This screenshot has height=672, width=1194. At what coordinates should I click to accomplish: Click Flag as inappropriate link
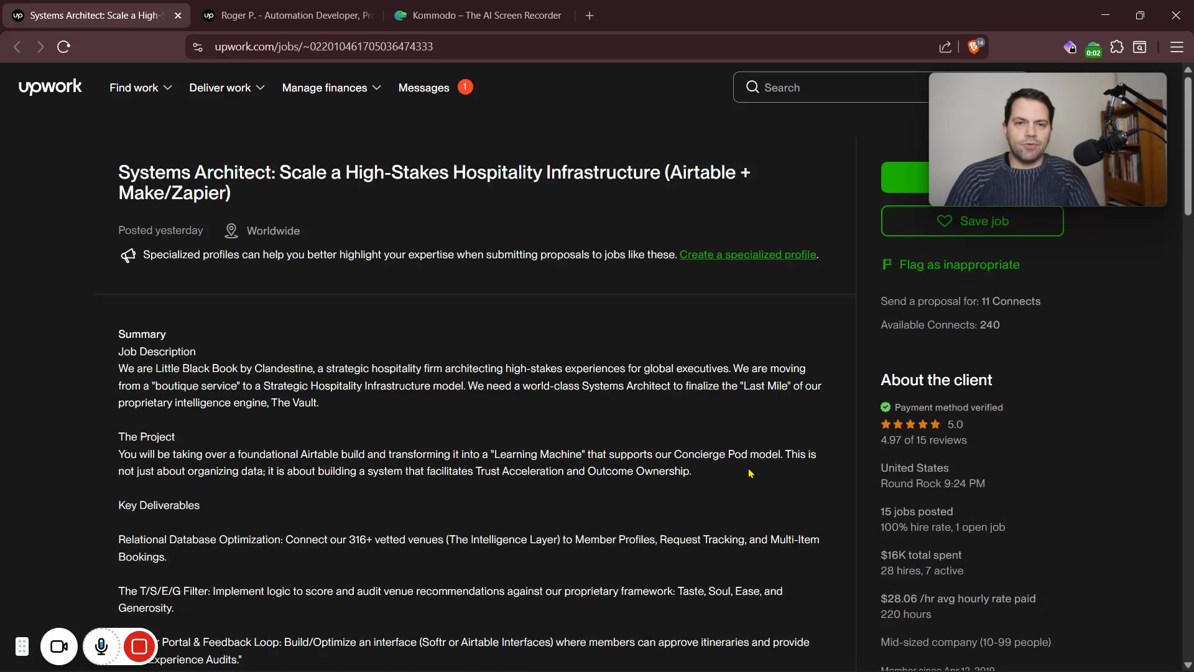tap(959, 264)
